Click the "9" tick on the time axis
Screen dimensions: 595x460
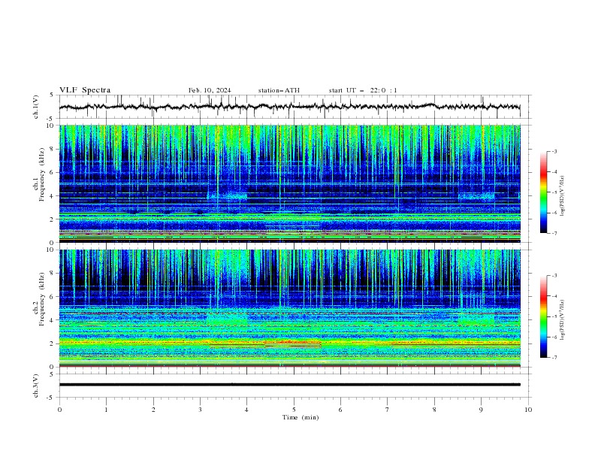point(481,410)
